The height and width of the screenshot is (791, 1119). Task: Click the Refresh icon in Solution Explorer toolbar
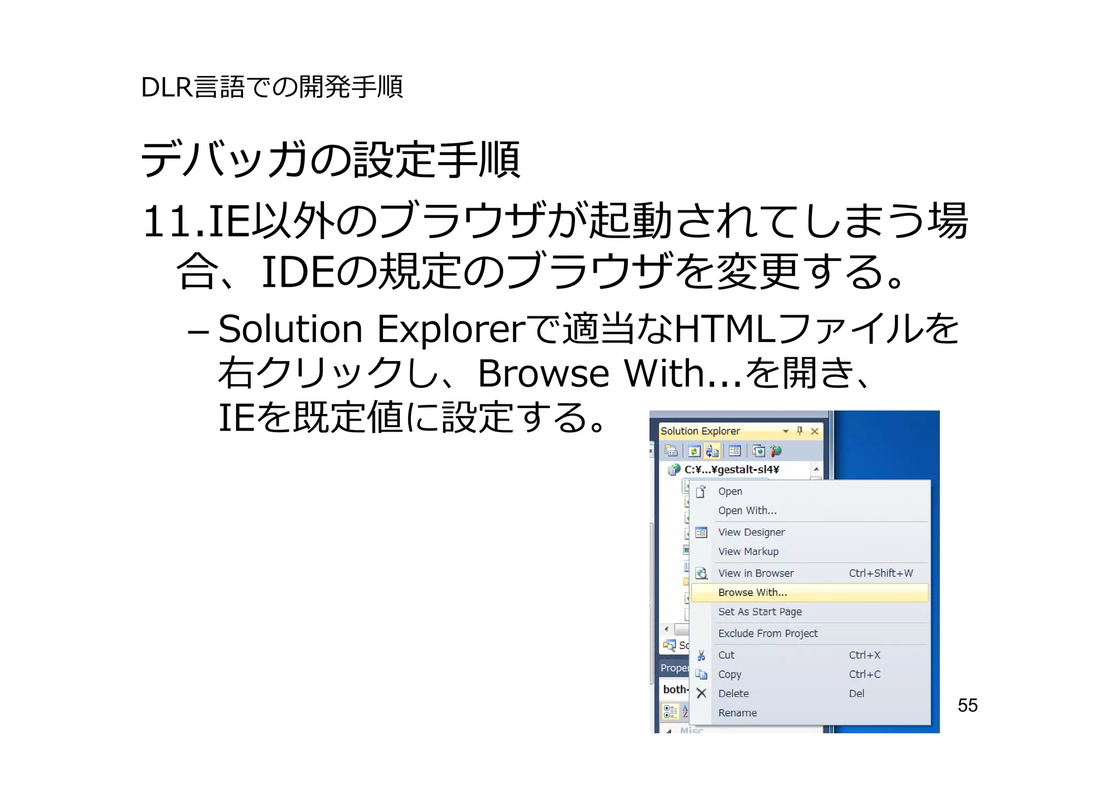pos(694,451)
